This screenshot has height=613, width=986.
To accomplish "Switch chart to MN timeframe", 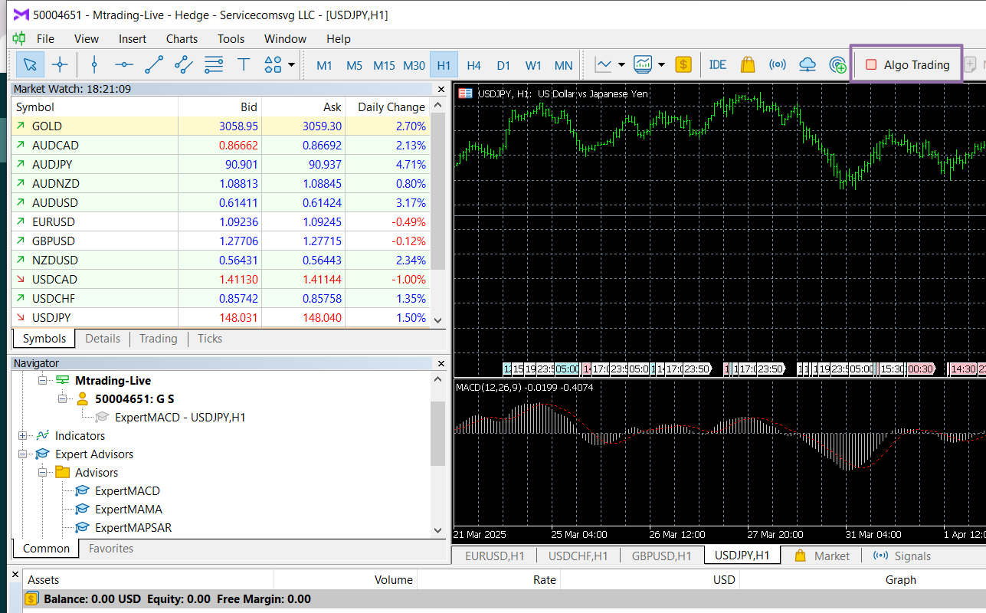I will 563,65.
